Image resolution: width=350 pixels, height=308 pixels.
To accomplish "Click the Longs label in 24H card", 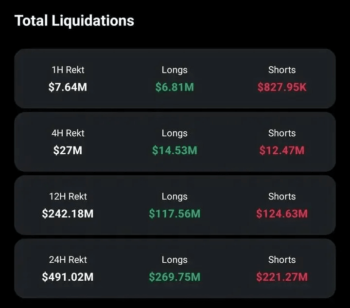I will click(x=175, y=260).
